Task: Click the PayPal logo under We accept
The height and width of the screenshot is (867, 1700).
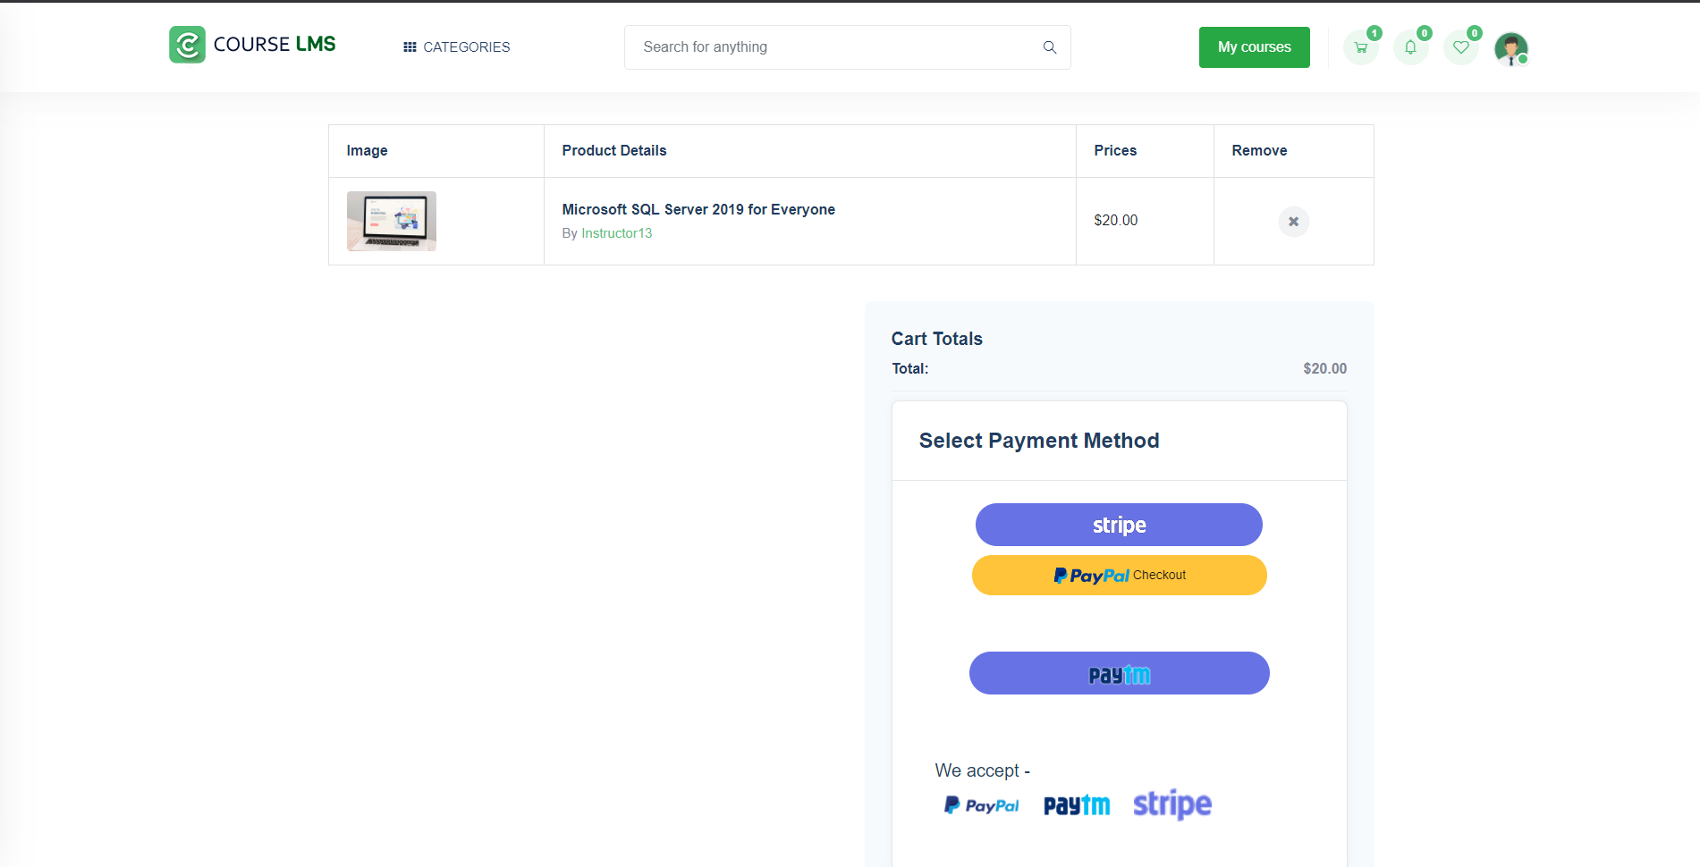Action: coord(981,804)
